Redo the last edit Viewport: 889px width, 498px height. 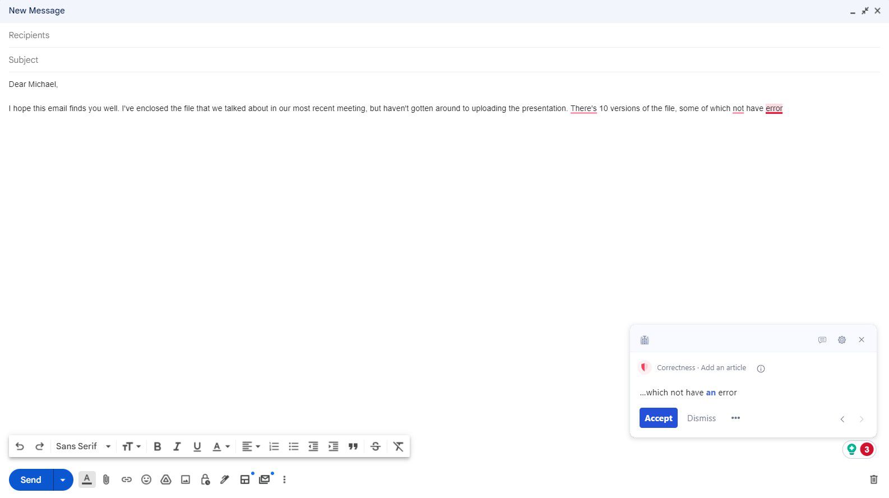click(39, 446)
